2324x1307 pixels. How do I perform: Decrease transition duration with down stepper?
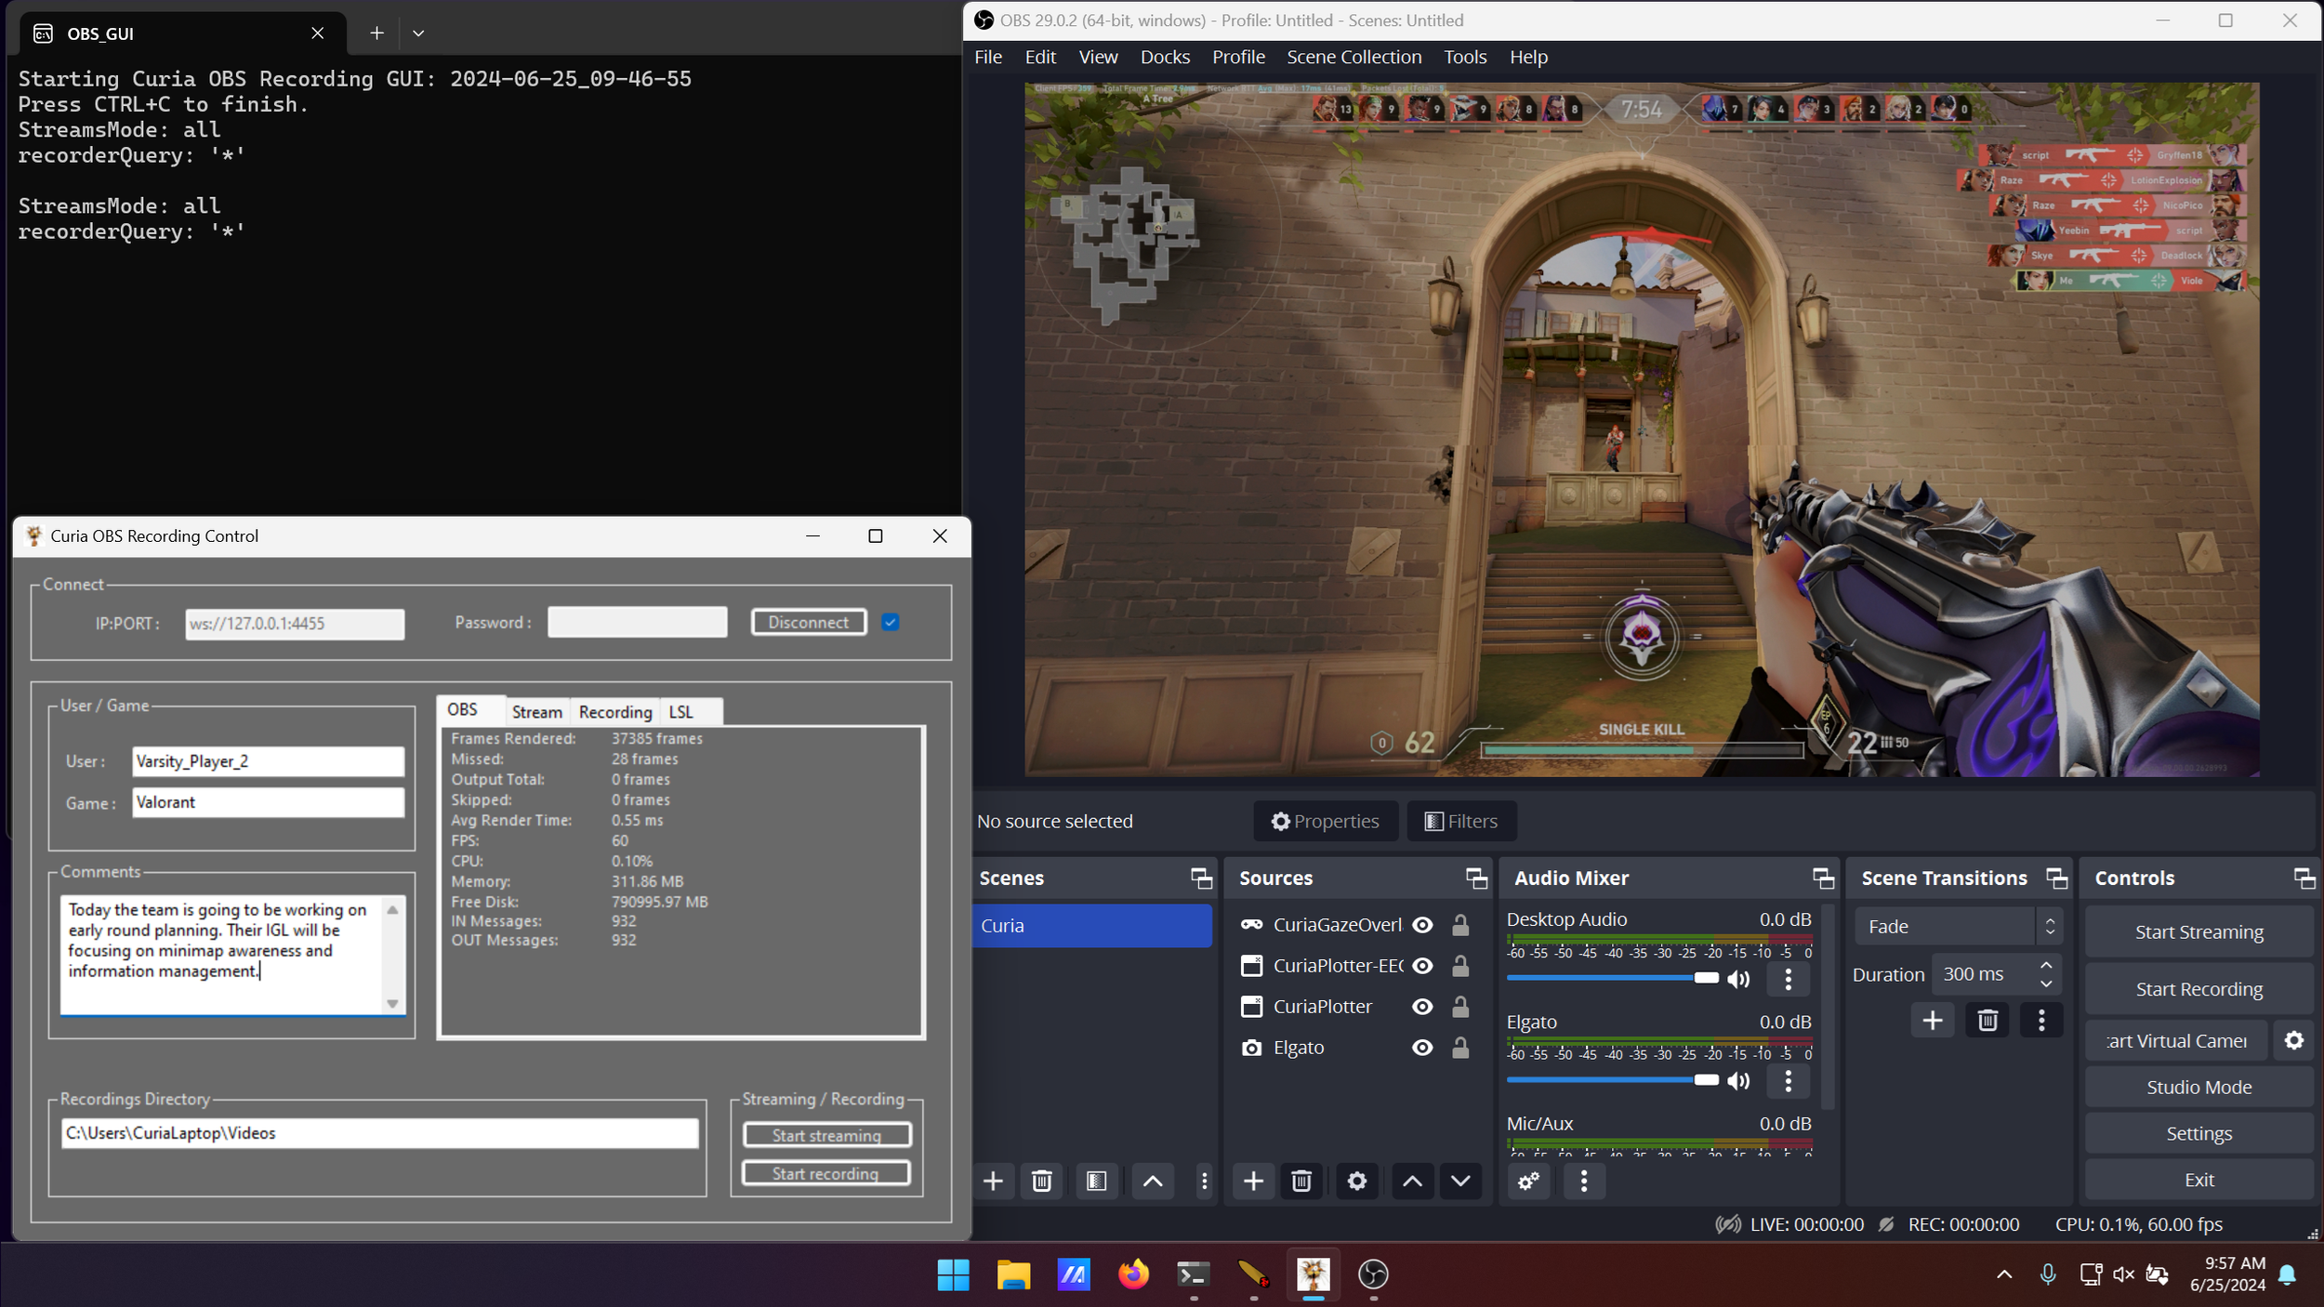2046,984
